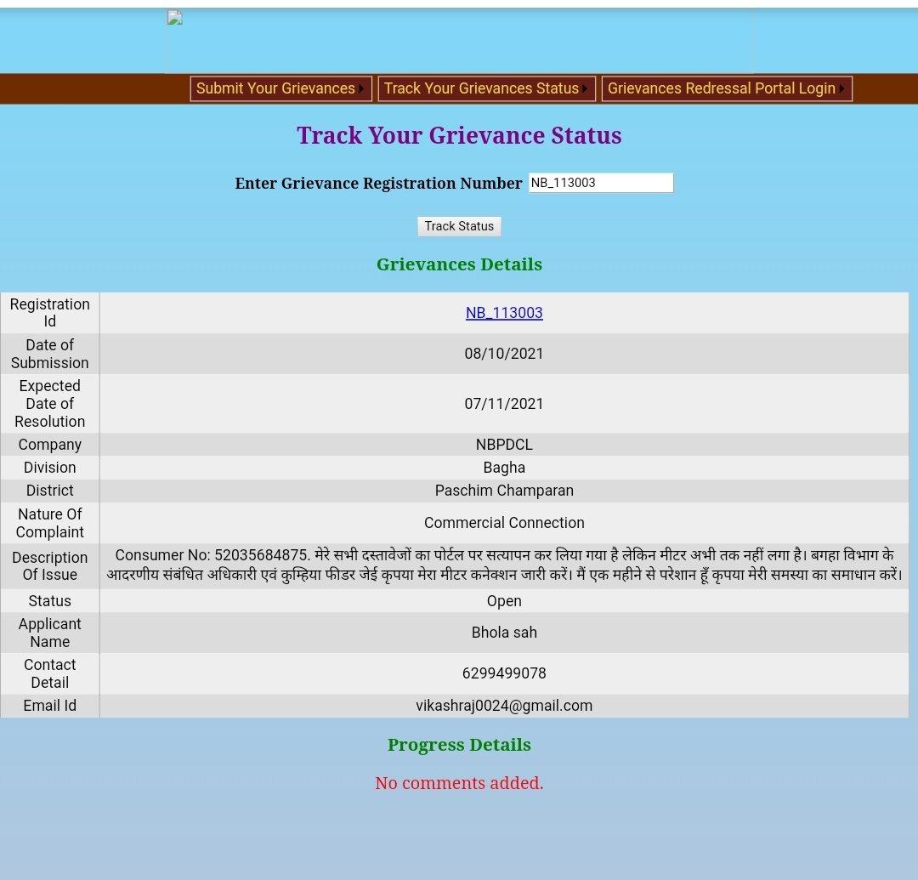Click email vikashraj0024@gmail.com
The image size is (918, 880).
click(504, 706)
